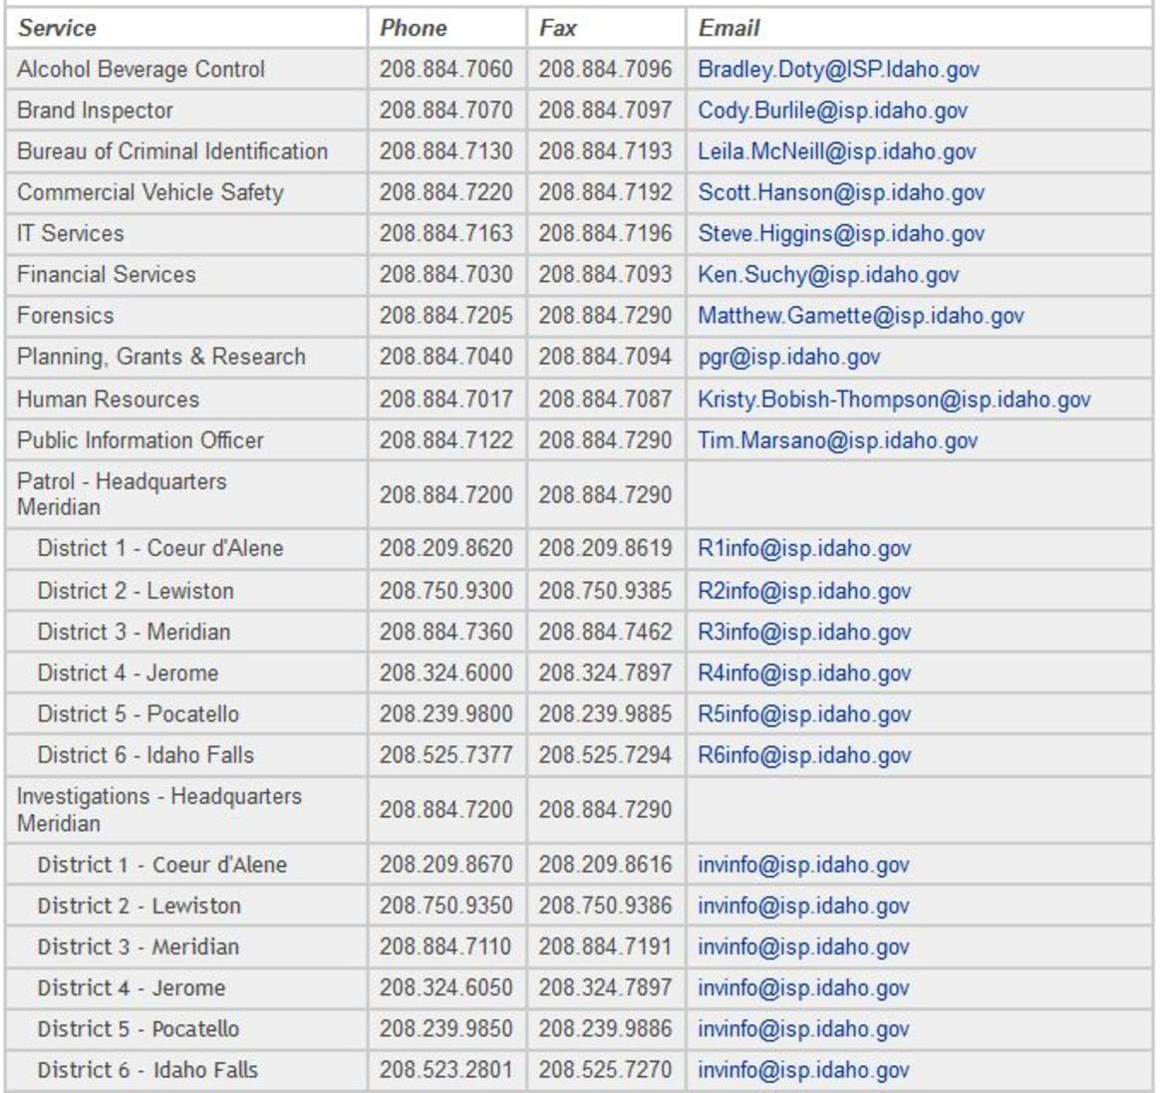1160x1093 pixels.
Task: Click phone number 208.884.7017
Action: tap(446, 400)
